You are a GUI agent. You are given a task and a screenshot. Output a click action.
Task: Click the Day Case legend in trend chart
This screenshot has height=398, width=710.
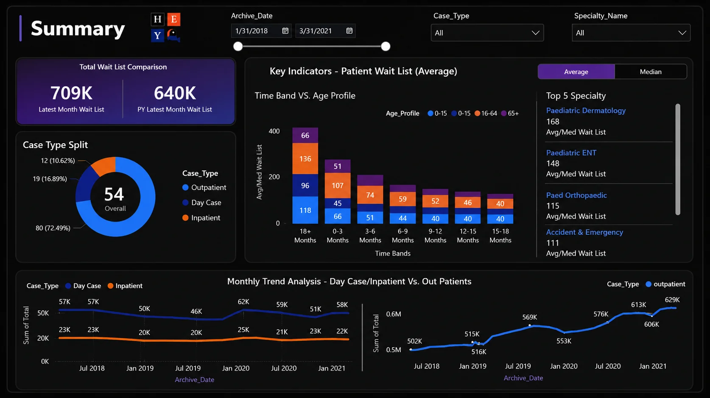83,286
